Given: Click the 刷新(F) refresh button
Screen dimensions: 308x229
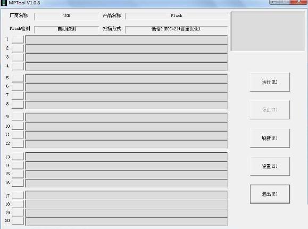Looking at the screenshot, I should (x=270, y=138).
